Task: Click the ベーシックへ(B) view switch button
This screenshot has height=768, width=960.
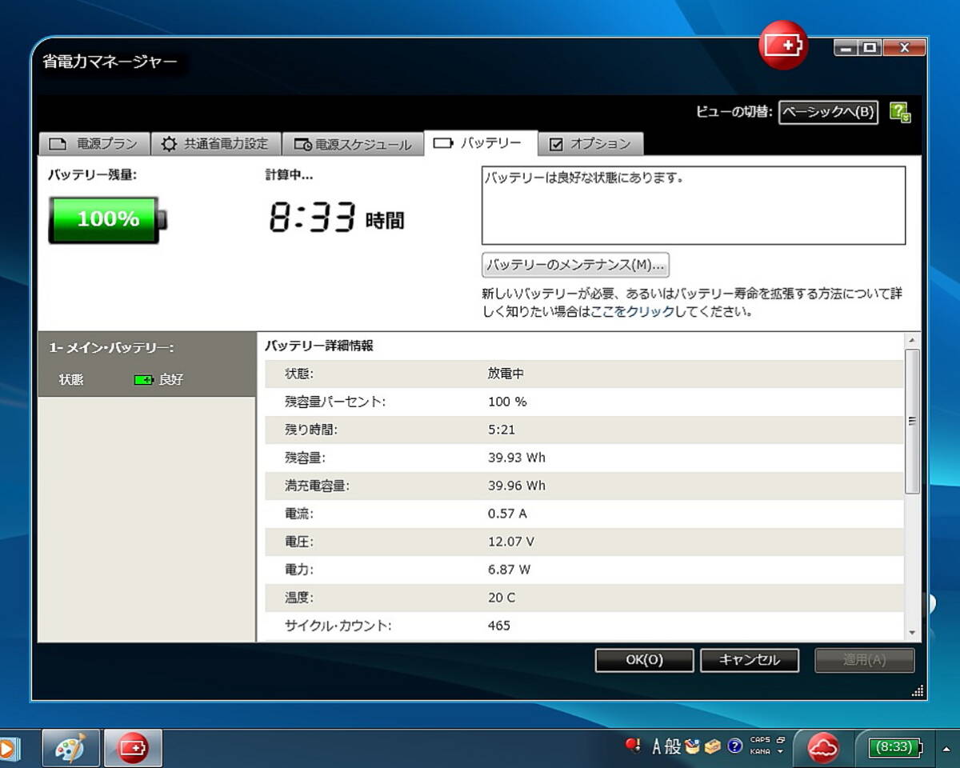Action: click(828, 112)
